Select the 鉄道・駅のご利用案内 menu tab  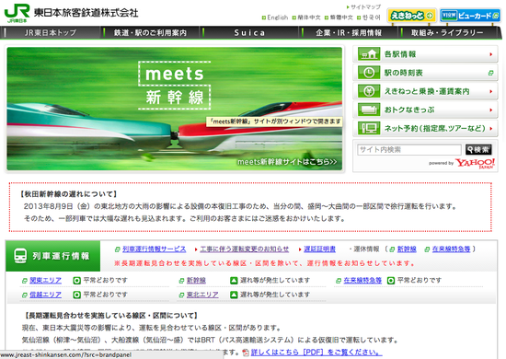click(x=150, y=32)
